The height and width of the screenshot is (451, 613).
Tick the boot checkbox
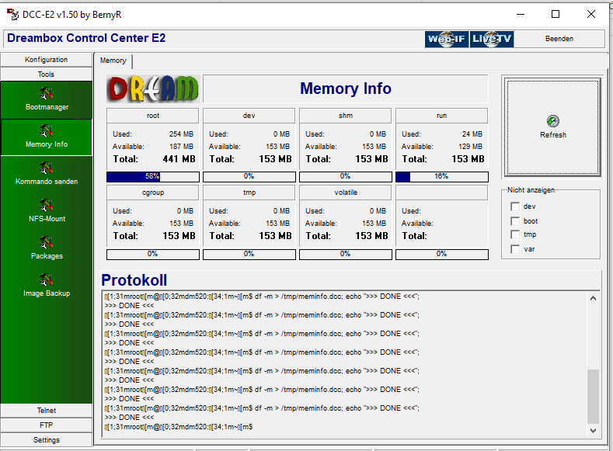click(x=514, y=220)
